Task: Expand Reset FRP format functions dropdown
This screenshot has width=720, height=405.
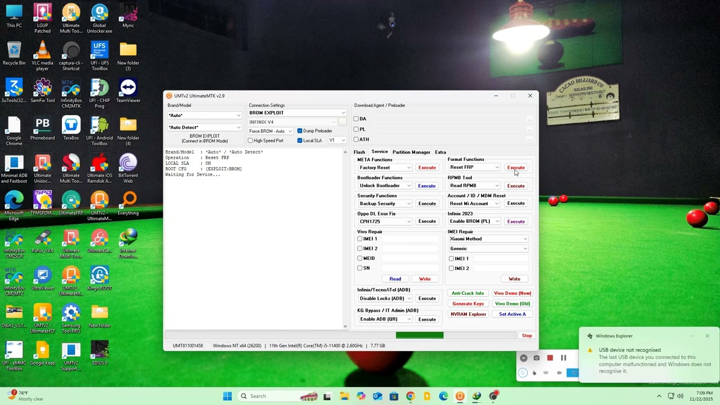Action: pos(475,167)
